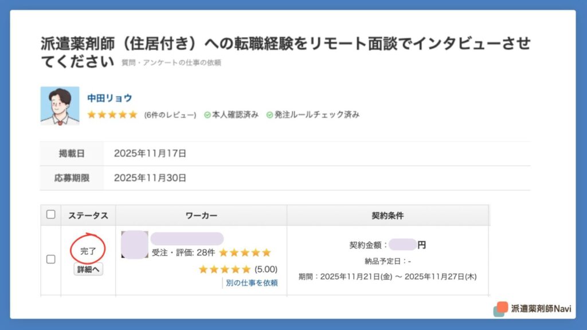
Task: Toggle the select-all checkbox in table header
Action: click(51, 214)
